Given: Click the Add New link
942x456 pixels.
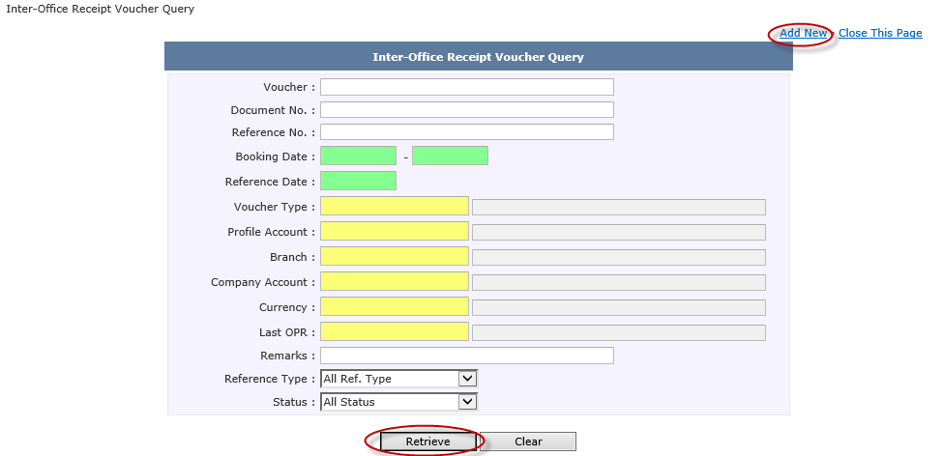Looking at the screenshot, I should click(x=803, y=33).
